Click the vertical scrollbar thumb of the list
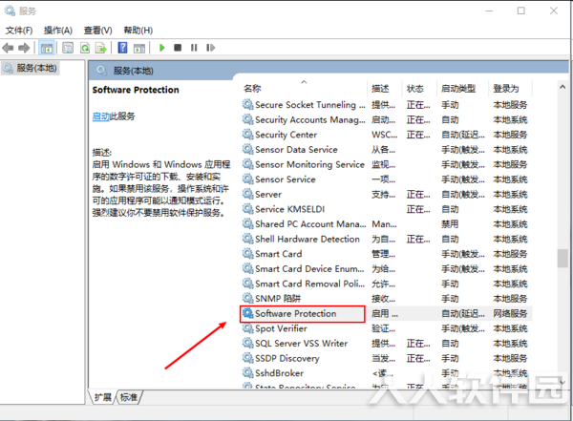This screenshot has height=421, width=573. pos(562,259)
